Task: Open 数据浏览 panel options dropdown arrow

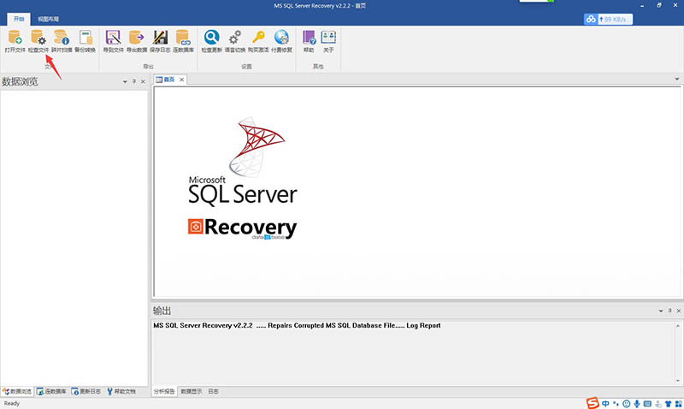Action: pyautogui.click(x=125, y=81)
